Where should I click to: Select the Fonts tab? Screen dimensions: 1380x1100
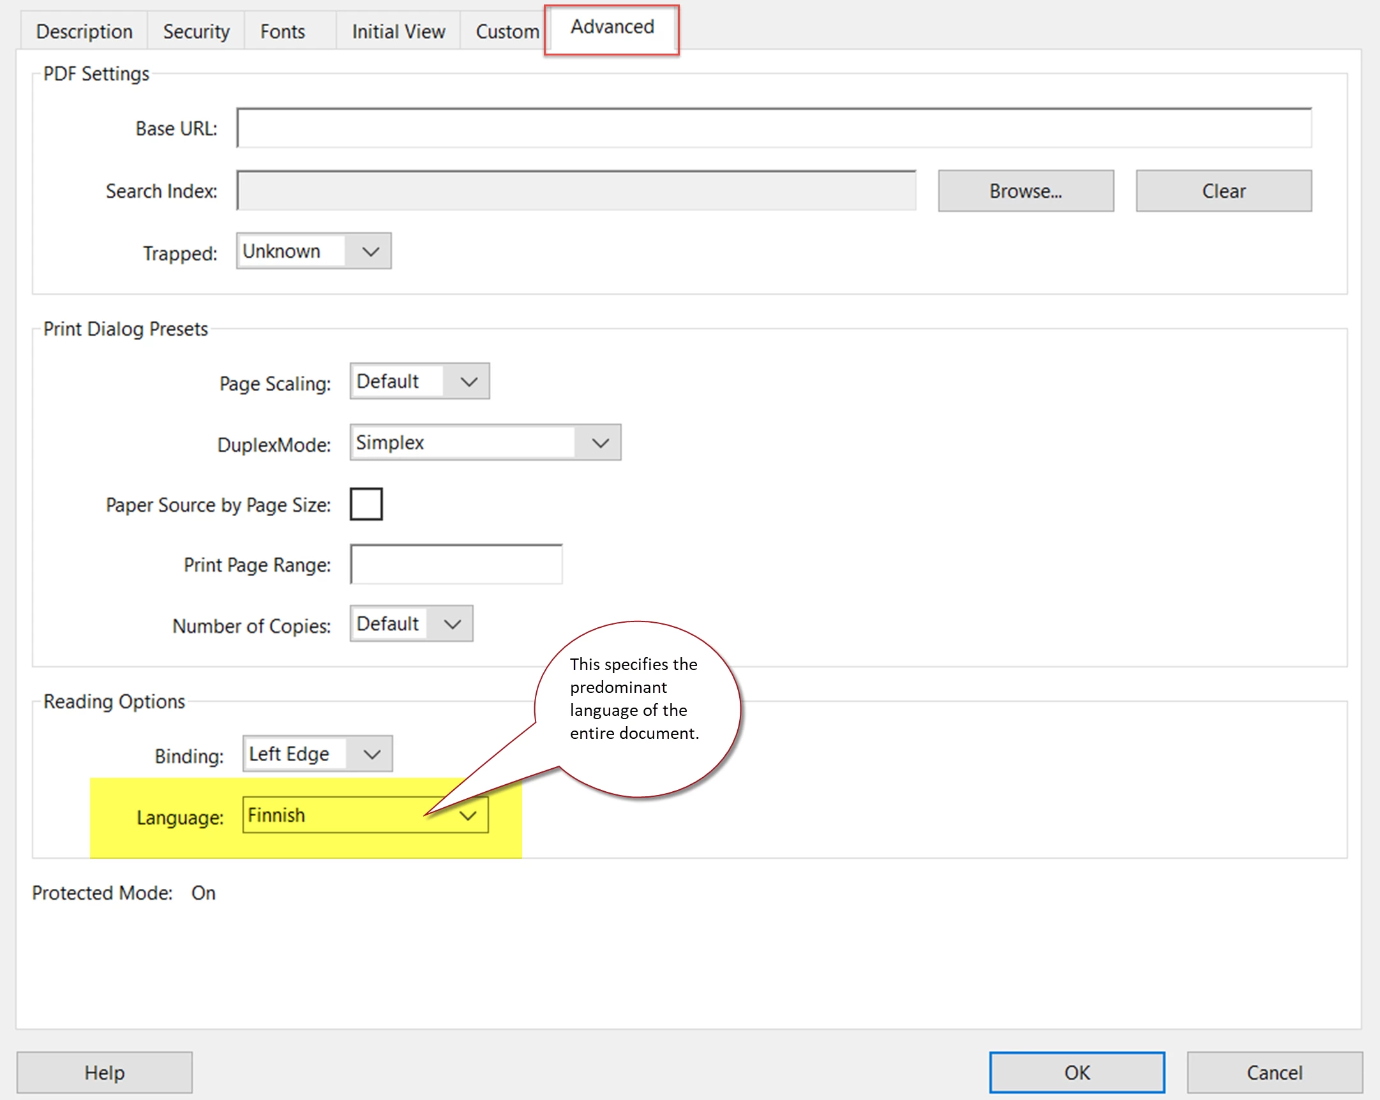pos(282,31)
